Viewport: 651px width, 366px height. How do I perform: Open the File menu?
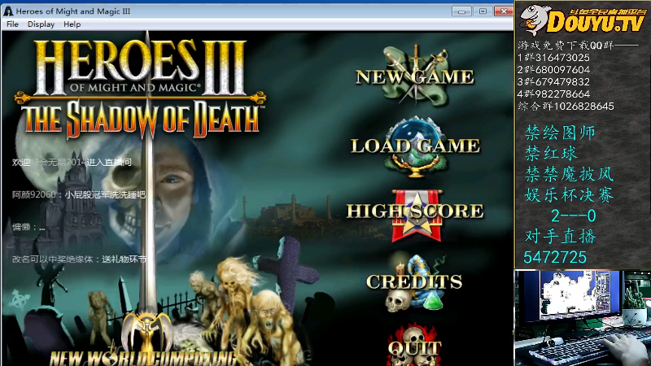pos(12,24)
